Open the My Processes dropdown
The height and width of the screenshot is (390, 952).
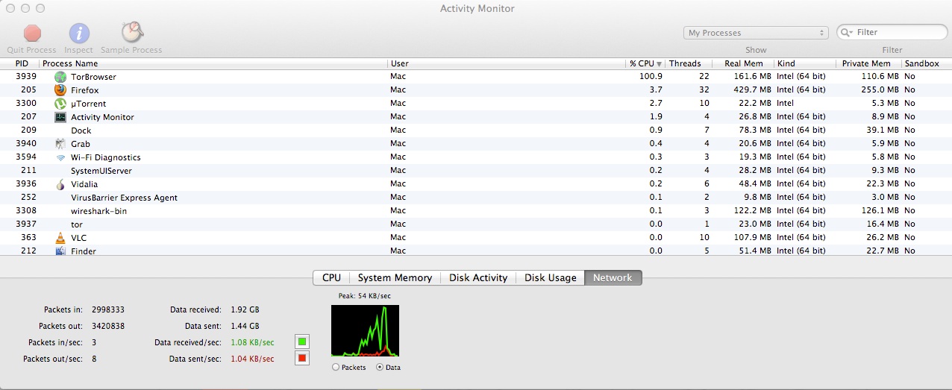coord(757,33)
